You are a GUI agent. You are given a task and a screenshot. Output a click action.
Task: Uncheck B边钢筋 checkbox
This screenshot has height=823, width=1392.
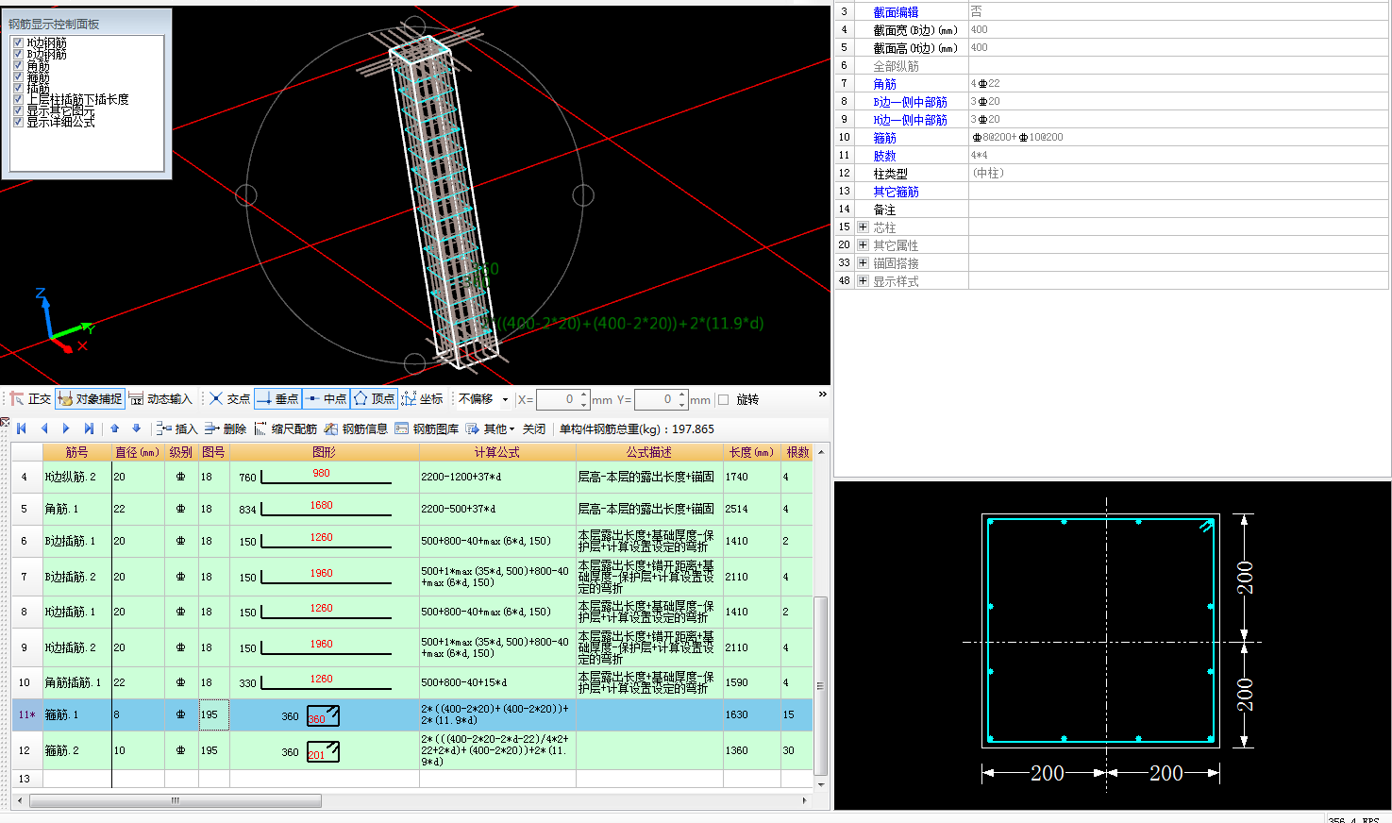click(x=18, y=54)
